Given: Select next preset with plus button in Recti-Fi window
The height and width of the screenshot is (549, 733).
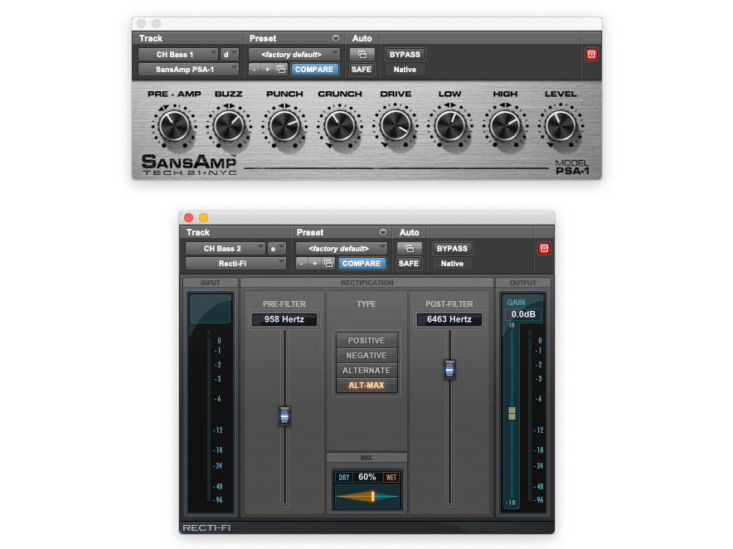Looking at the screenshot, I should [314, 263].
